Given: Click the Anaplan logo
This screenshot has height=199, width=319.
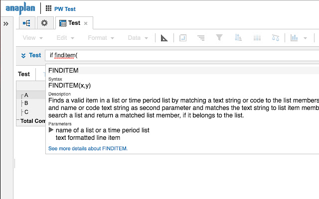Looking at the screenshot, I should pos(20,8).
